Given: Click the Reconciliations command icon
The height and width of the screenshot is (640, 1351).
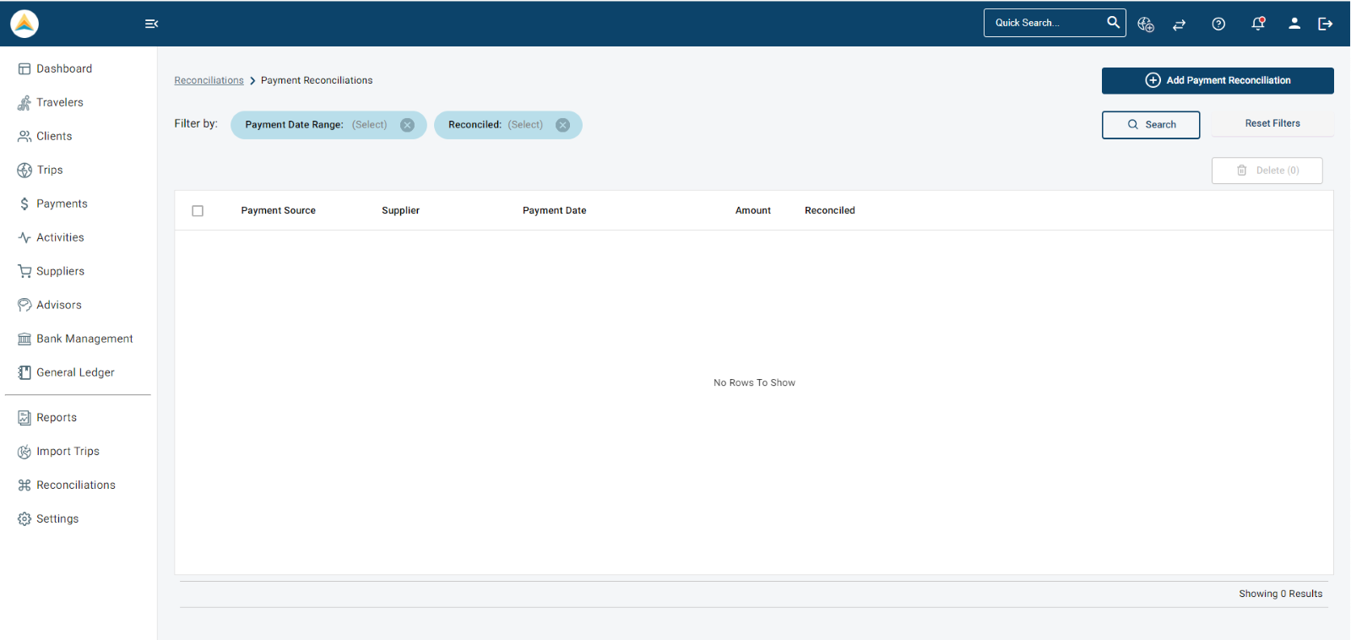Looking at the screenshot, I should (24, 485).
